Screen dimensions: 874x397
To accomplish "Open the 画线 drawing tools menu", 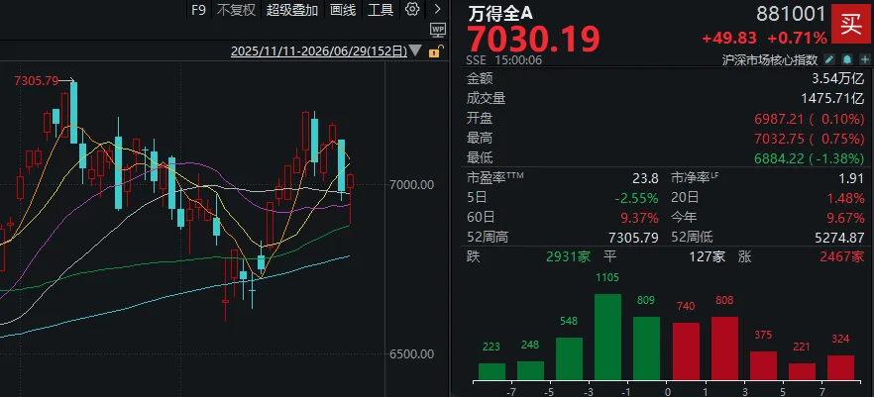I will coord(343,10).
